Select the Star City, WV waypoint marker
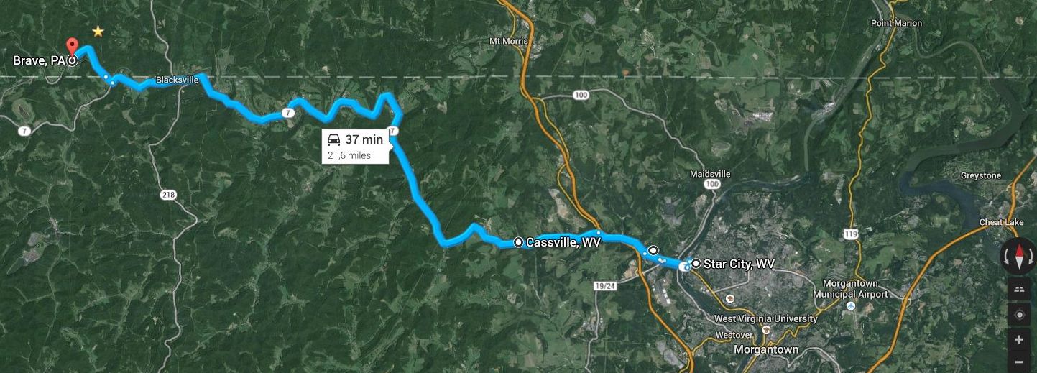The width and height of the screenshot is (1037, 373). click(x=696, y=263)
